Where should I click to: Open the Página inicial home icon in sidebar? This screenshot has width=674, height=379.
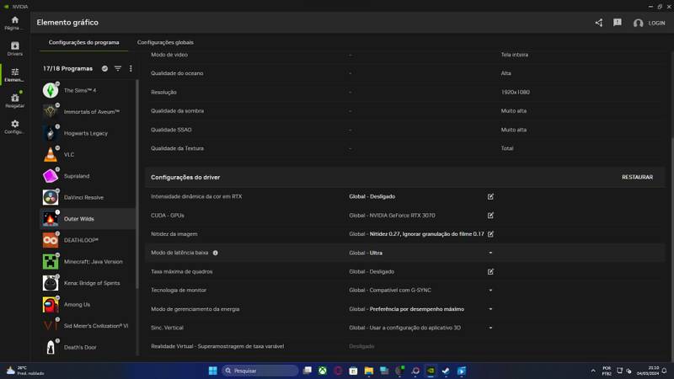point(14,23)
